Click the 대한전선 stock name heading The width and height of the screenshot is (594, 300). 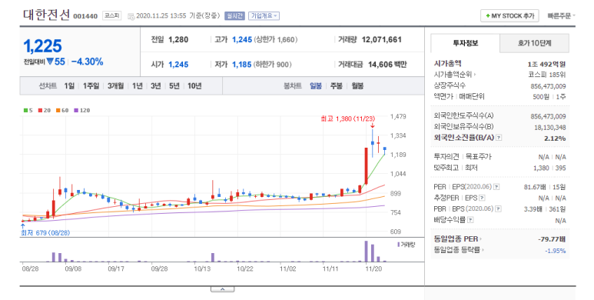click(x=47, y=15)
